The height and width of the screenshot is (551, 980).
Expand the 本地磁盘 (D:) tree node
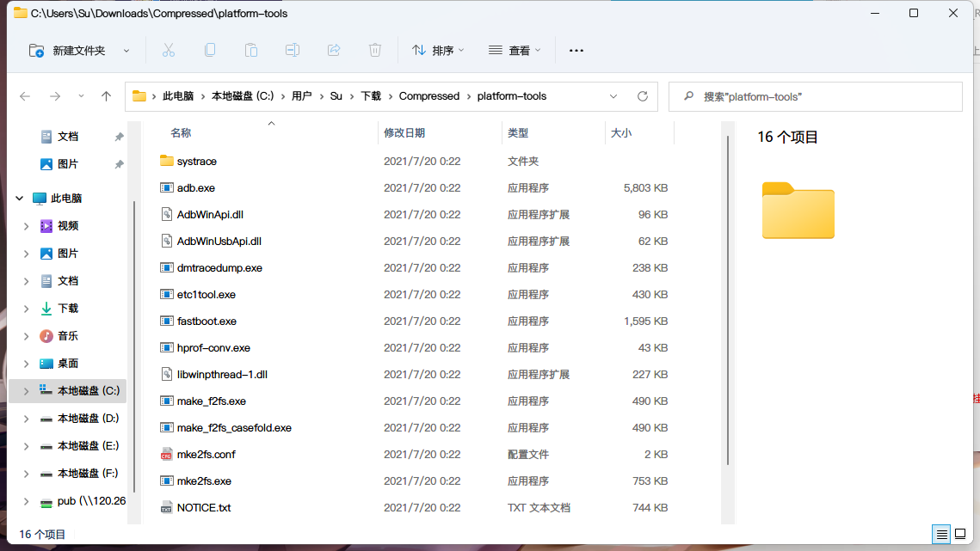(27, 419)
